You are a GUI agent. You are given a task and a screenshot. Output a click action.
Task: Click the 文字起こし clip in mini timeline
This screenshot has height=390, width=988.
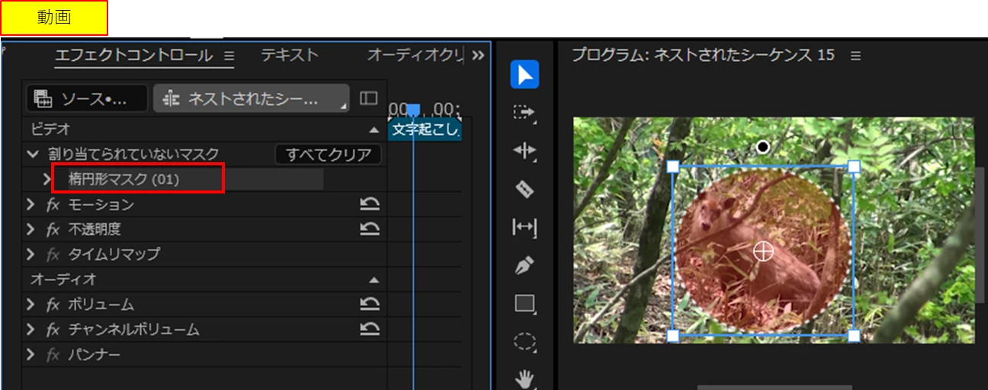(x=425, y=129)
